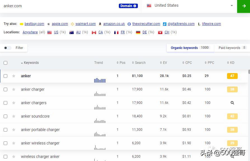Select the AU location link
This screenshot has height=161, width=250.
point(78,32)
